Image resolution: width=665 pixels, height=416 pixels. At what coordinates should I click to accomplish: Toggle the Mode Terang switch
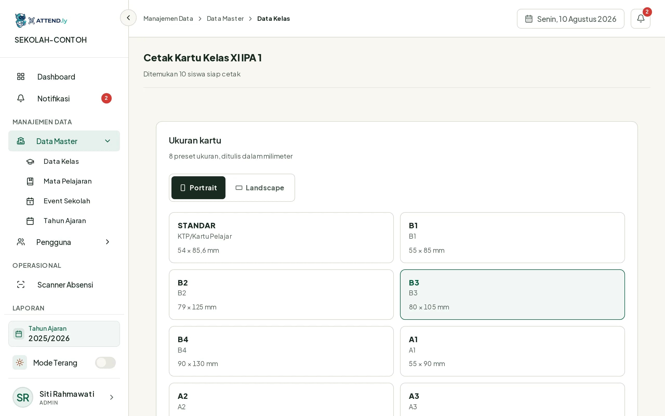click(x=105, y=362)
